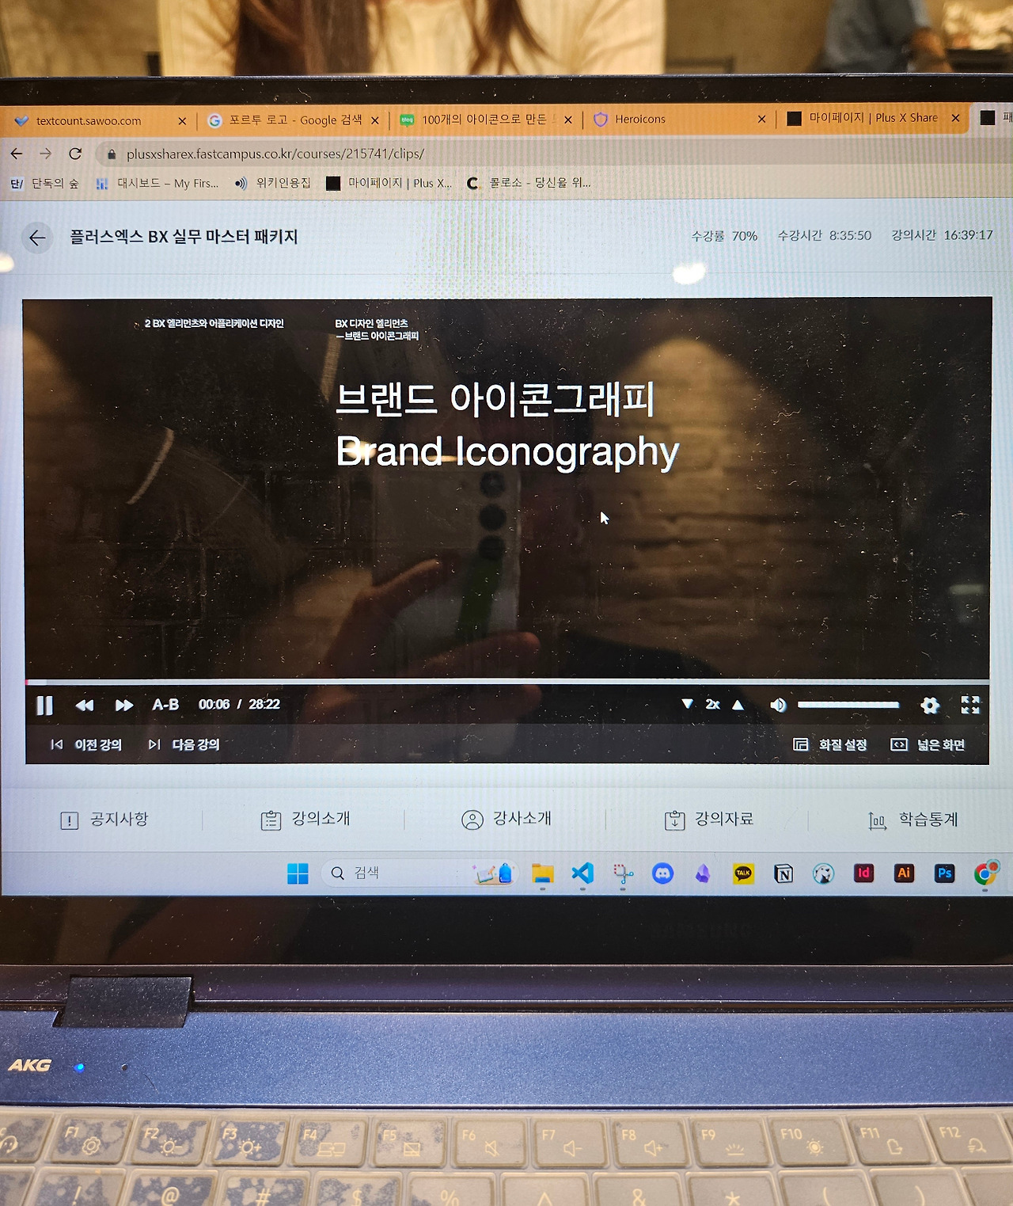This screenshot has height=1206, width=1013.
Task: Click the taskbar 검색 search box
Action: point(419,873)
